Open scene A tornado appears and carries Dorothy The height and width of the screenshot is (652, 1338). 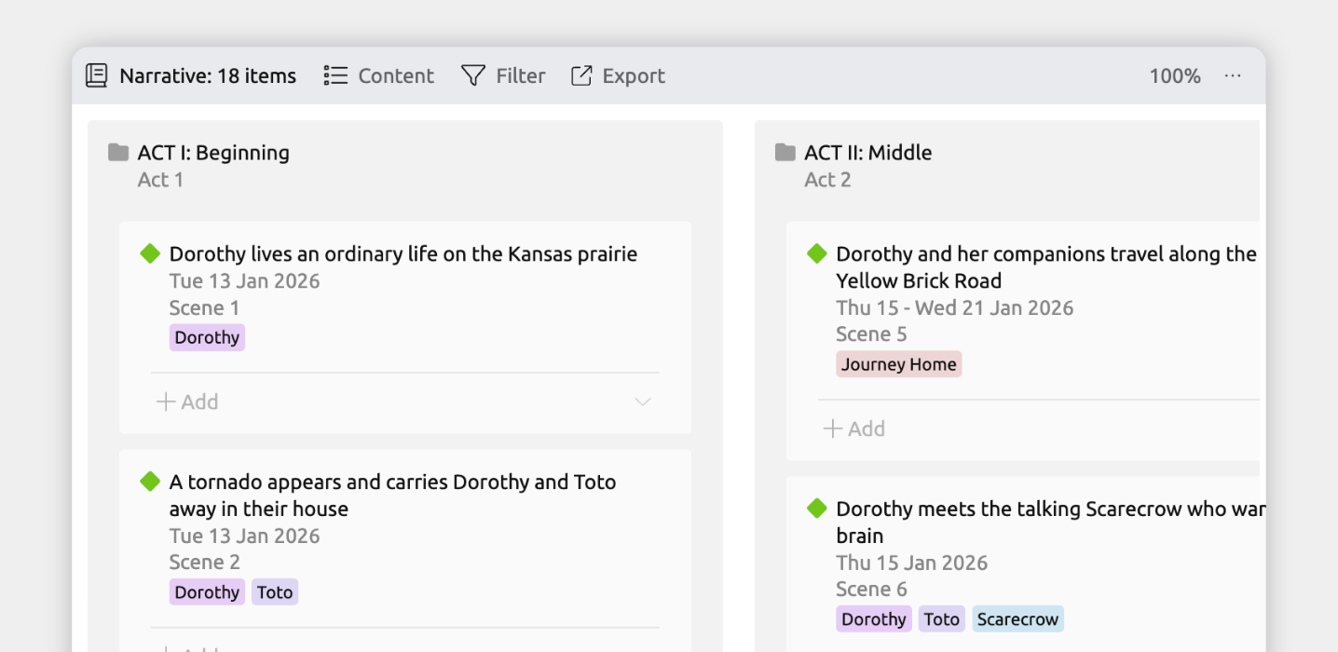tap(392, 496)
